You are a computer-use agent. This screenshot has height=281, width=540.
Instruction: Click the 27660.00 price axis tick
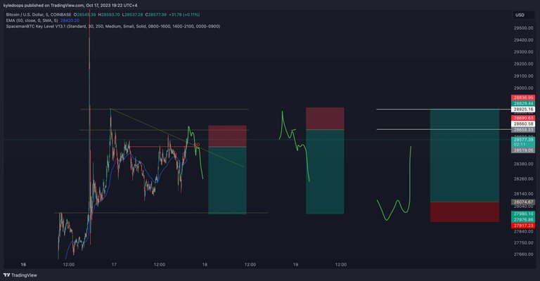(x=523, y=254)
